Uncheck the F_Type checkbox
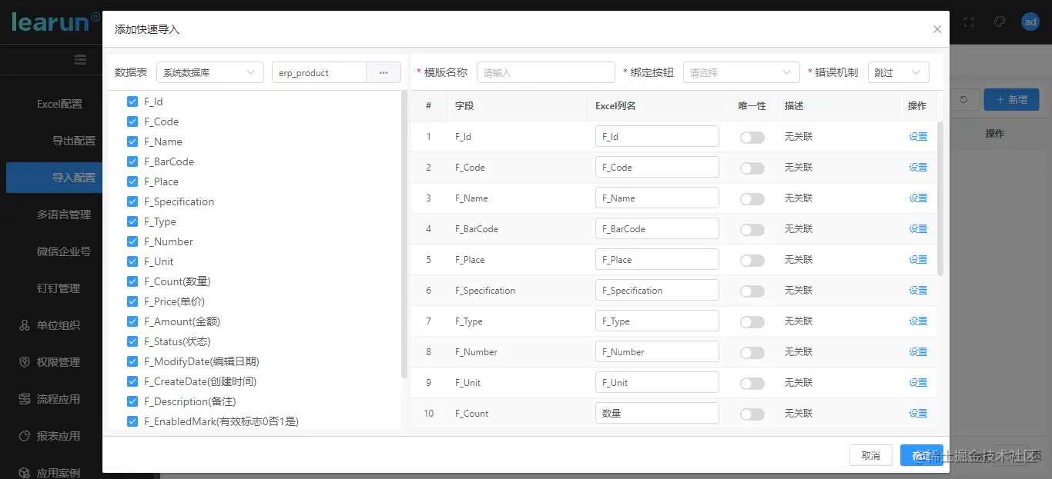The image size is (1052, 479). coord(132,221)
